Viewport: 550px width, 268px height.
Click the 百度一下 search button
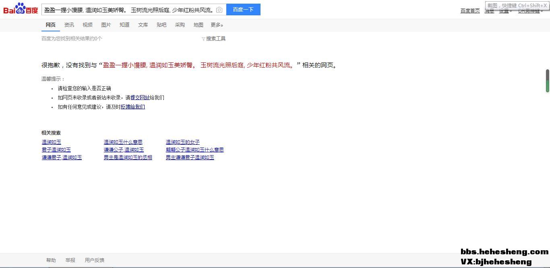(x=243, y=10)
